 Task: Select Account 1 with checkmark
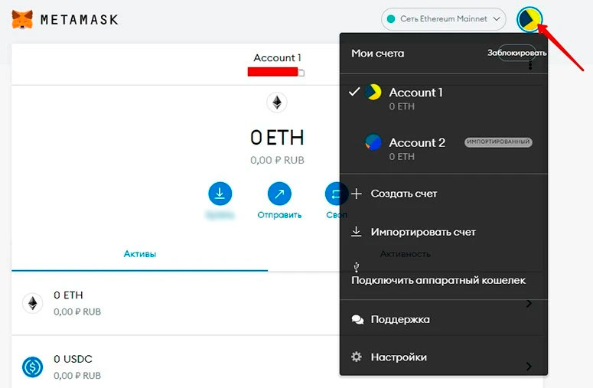point(415,98)
